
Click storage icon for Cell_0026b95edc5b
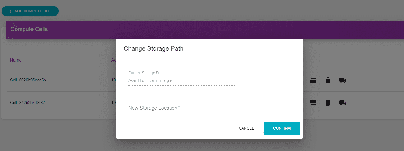313,80
